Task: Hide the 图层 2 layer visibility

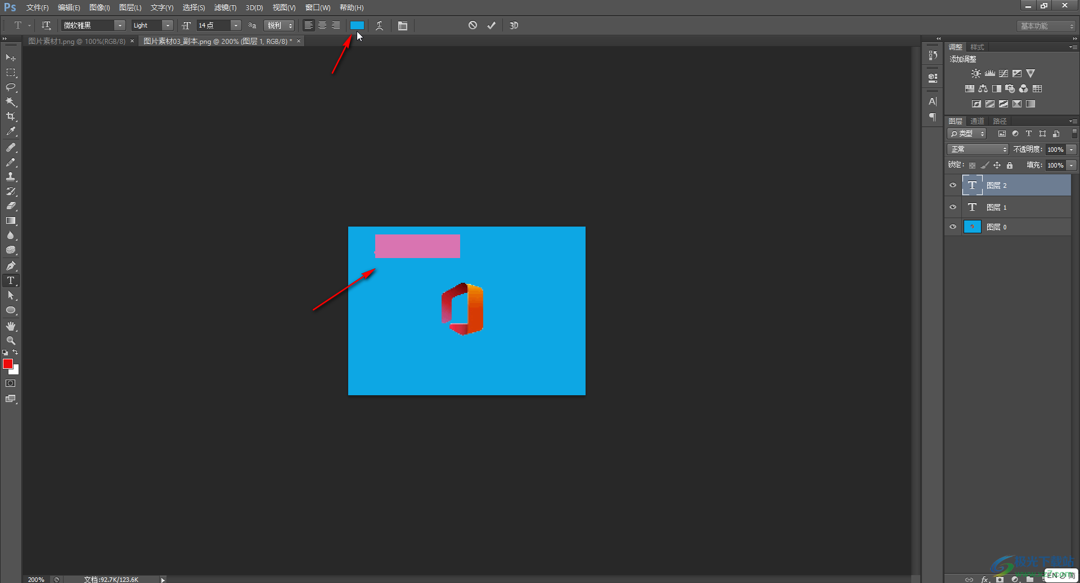Action: (x=953, y=185)
